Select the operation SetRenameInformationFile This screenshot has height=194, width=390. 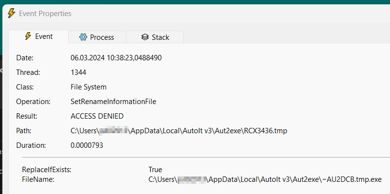click(113, 102)
